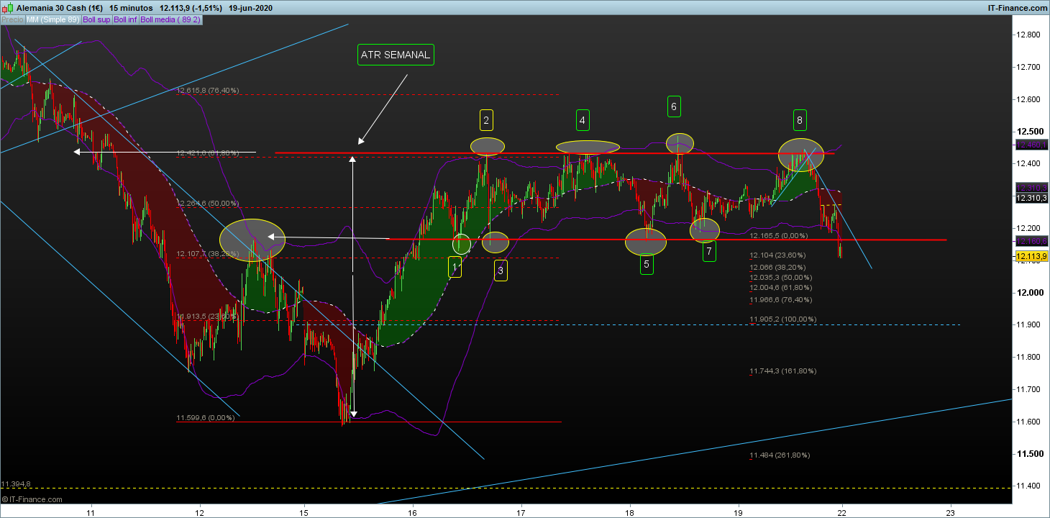The height and width of the screenshot is (518, 1050).
Task: Click the 11.400 price axis label
Action: 1030,486
